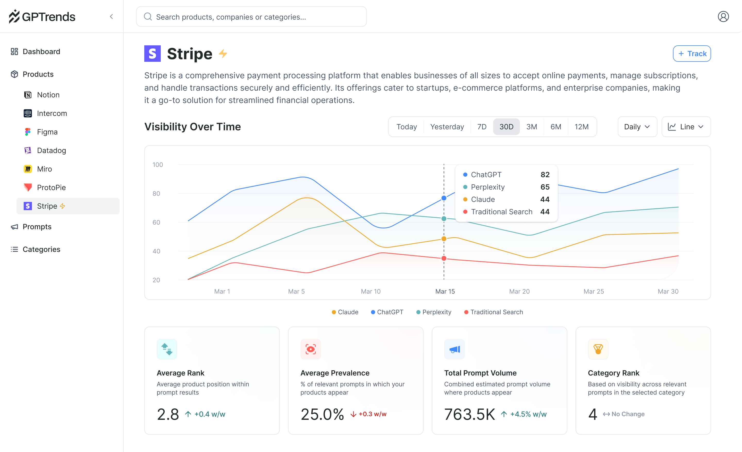The width and height of the screenshot is (742, 452).
Task: Toggle the ChatGPT series in the legend
Action: tap(387, 312)
